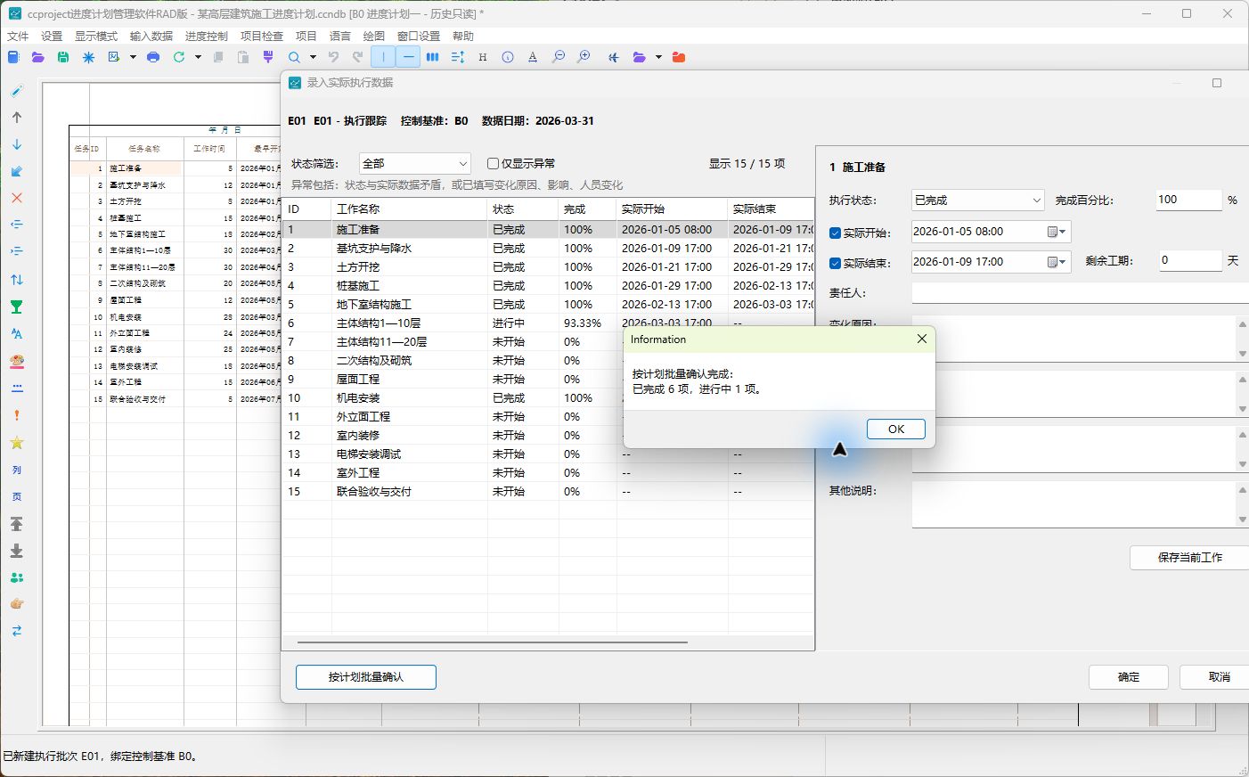Uncheck the 实际开始 checkbox

tap(836, 233)
